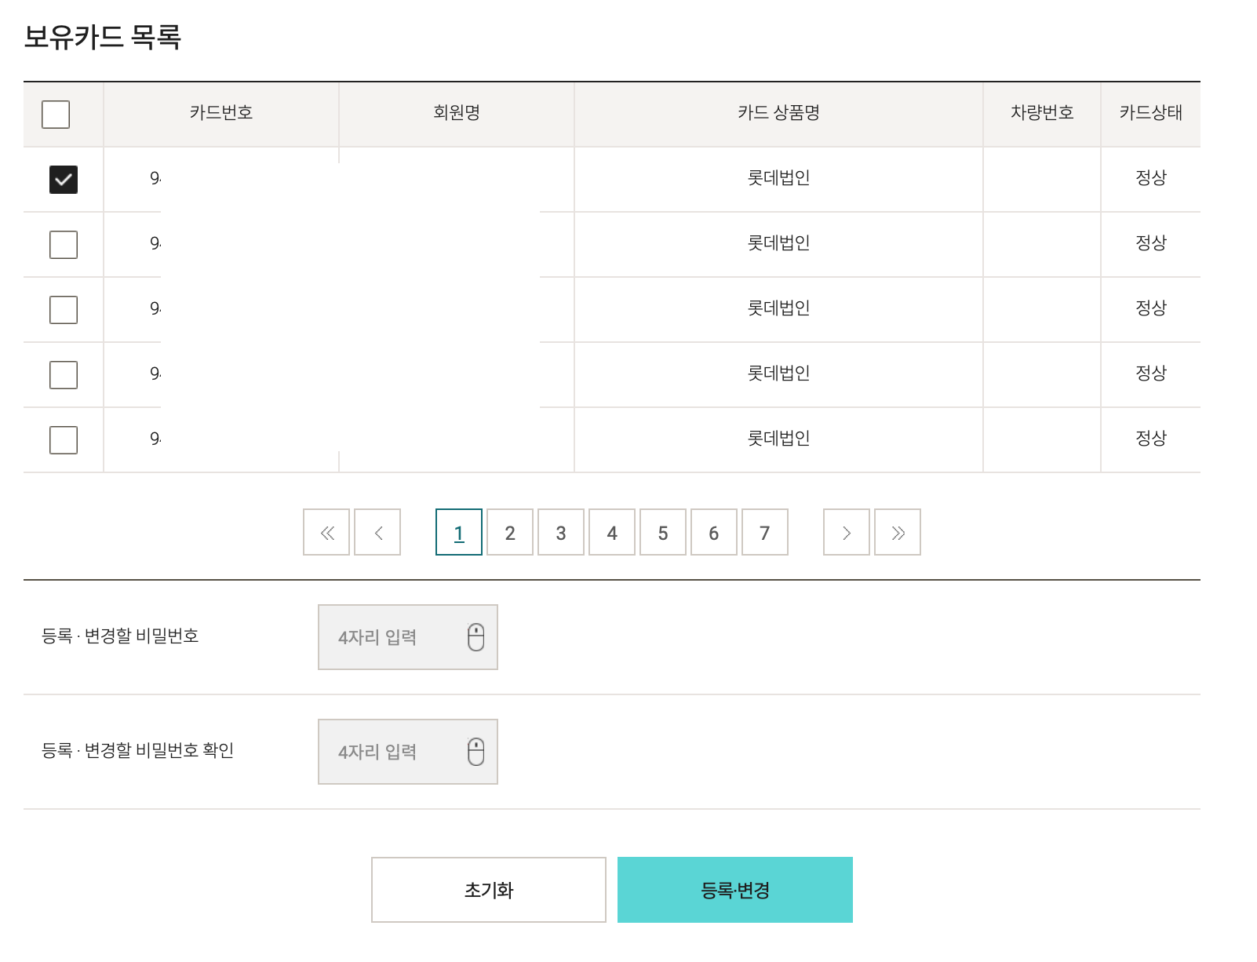The height and width of the screenshot is (962, 1257).
Task: Uncheck the first card row checkbox
Action: (x=64, y=180)
